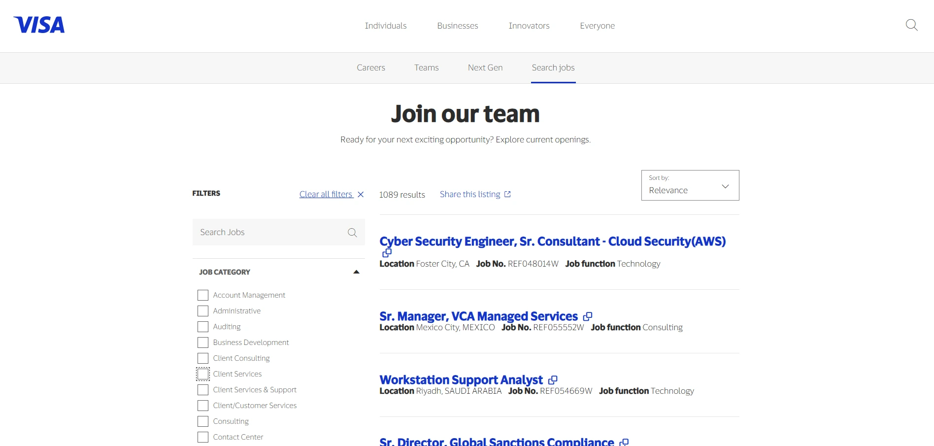Tick the Client/Customer Services checkbox
This screenshot has height=446, width=934.
(203, 406)
